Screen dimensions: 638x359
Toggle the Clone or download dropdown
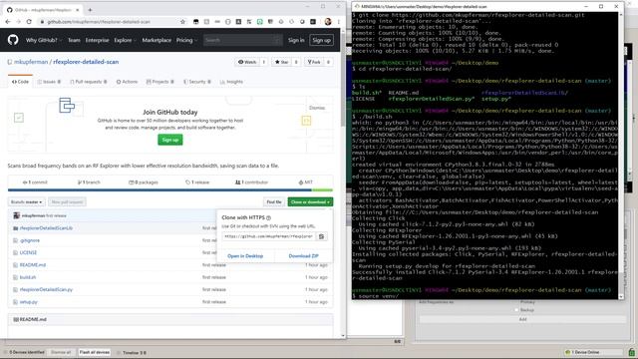click(x=310, y=201)
